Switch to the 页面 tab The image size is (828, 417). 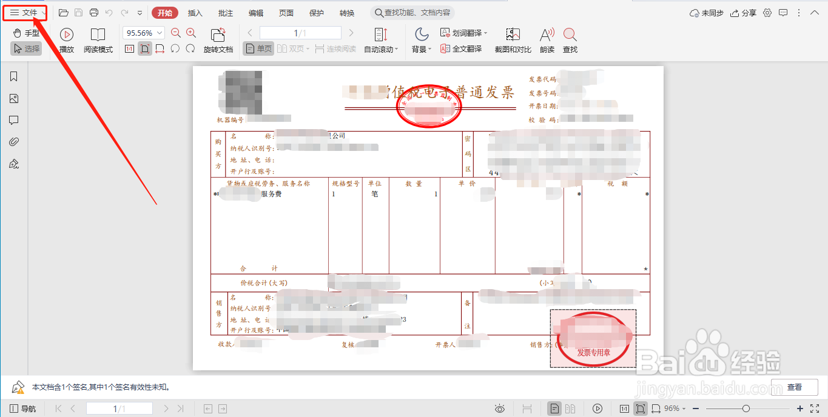[286, 13]
